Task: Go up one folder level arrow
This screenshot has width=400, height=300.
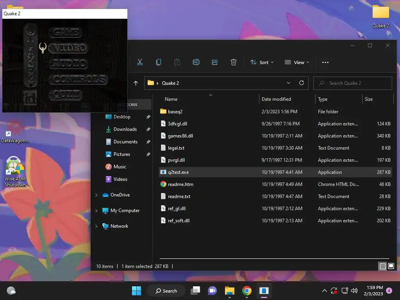Action: (136, 83)
